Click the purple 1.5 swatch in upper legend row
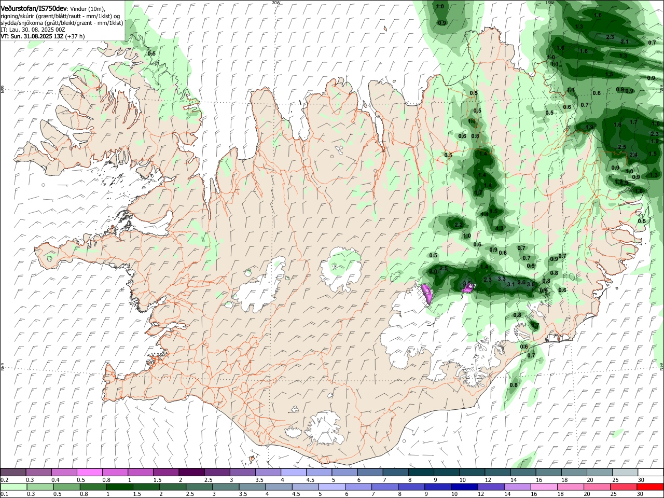Screen dimensions: 664x498 coord(165,472)
